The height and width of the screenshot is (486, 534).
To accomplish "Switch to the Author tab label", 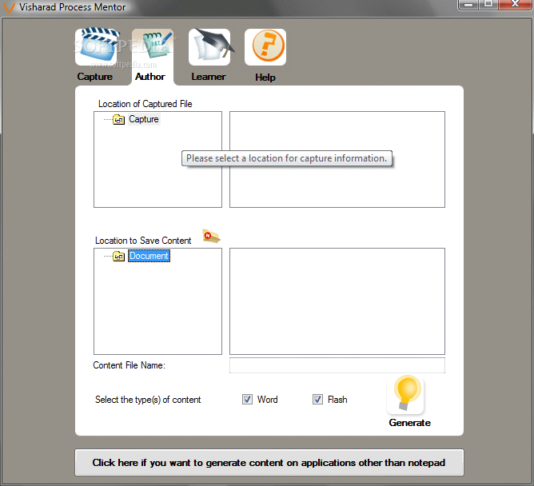I will 150,77.
